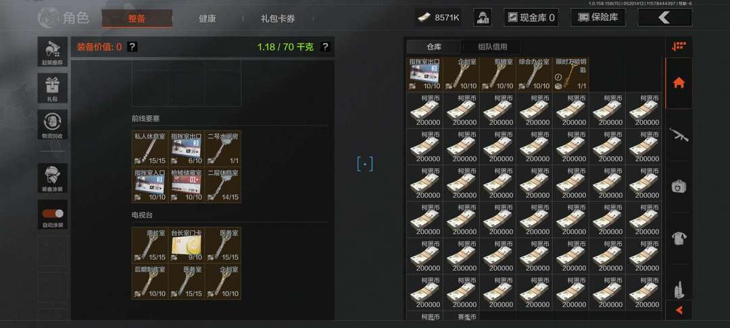Show help for 装备价值 question mark
This screenshot has height=328, width=730.
(x=132, y=47)
